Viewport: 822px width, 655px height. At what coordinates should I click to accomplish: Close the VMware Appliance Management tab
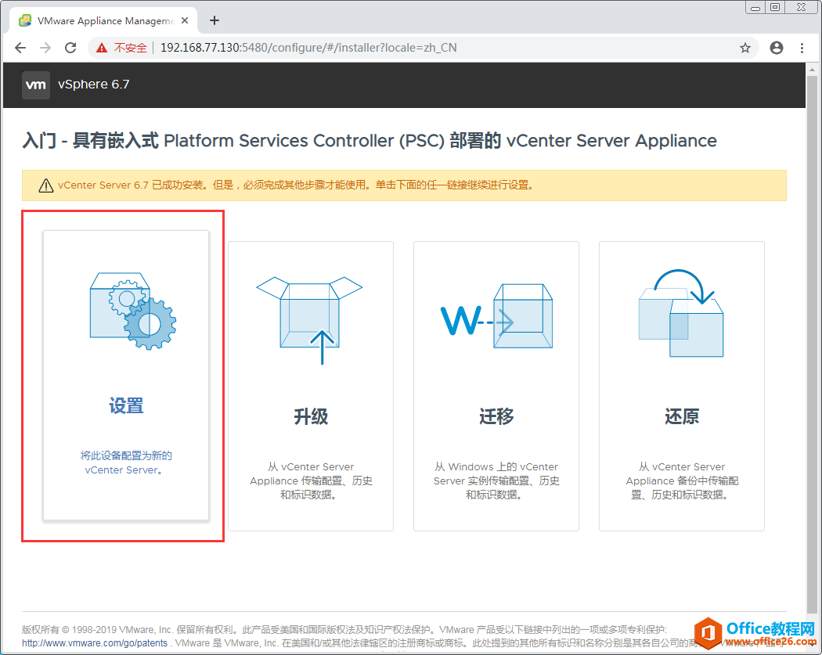tap(185, 20)
